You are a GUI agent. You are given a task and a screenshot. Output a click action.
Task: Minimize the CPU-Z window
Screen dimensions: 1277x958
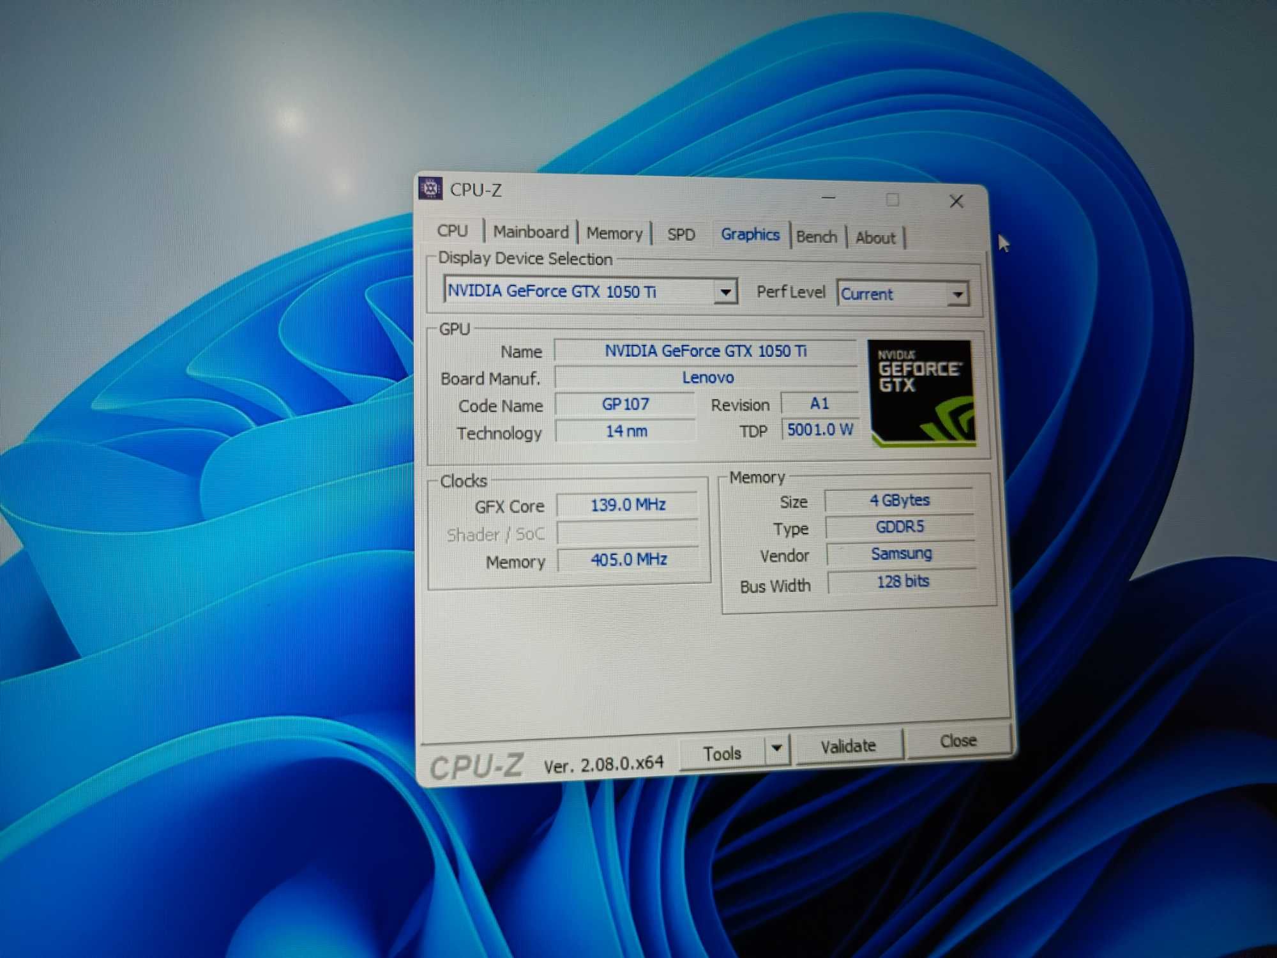[x=829, y=198]
